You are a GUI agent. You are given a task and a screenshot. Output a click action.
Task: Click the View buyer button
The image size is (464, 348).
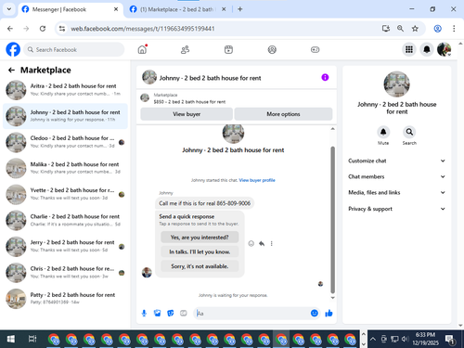click(x=187, y=114)
